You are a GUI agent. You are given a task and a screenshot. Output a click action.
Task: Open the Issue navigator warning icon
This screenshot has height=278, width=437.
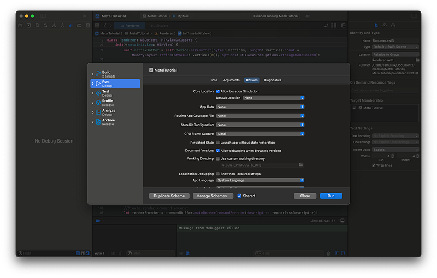(x=54, y=26)
